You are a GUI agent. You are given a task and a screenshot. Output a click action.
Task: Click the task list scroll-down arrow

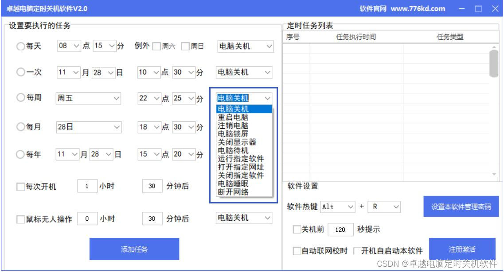[x=494, y=174]
